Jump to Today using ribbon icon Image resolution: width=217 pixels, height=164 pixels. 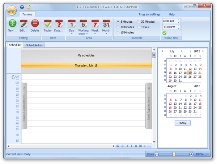tap(48, 24)
